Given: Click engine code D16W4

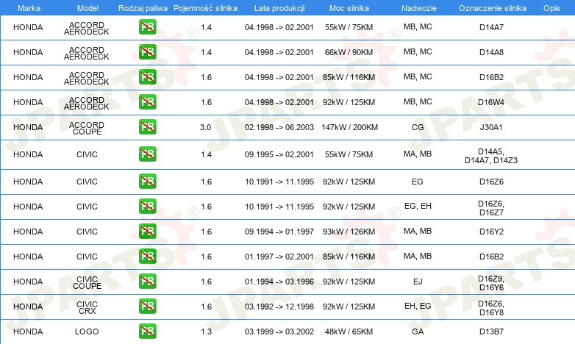Looking at the screenshot, I should 491,102.
